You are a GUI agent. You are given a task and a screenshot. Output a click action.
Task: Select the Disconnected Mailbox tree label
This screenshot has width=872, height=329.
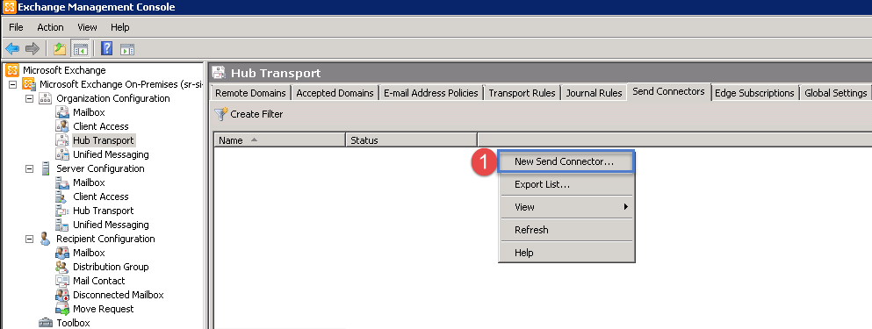119,295
